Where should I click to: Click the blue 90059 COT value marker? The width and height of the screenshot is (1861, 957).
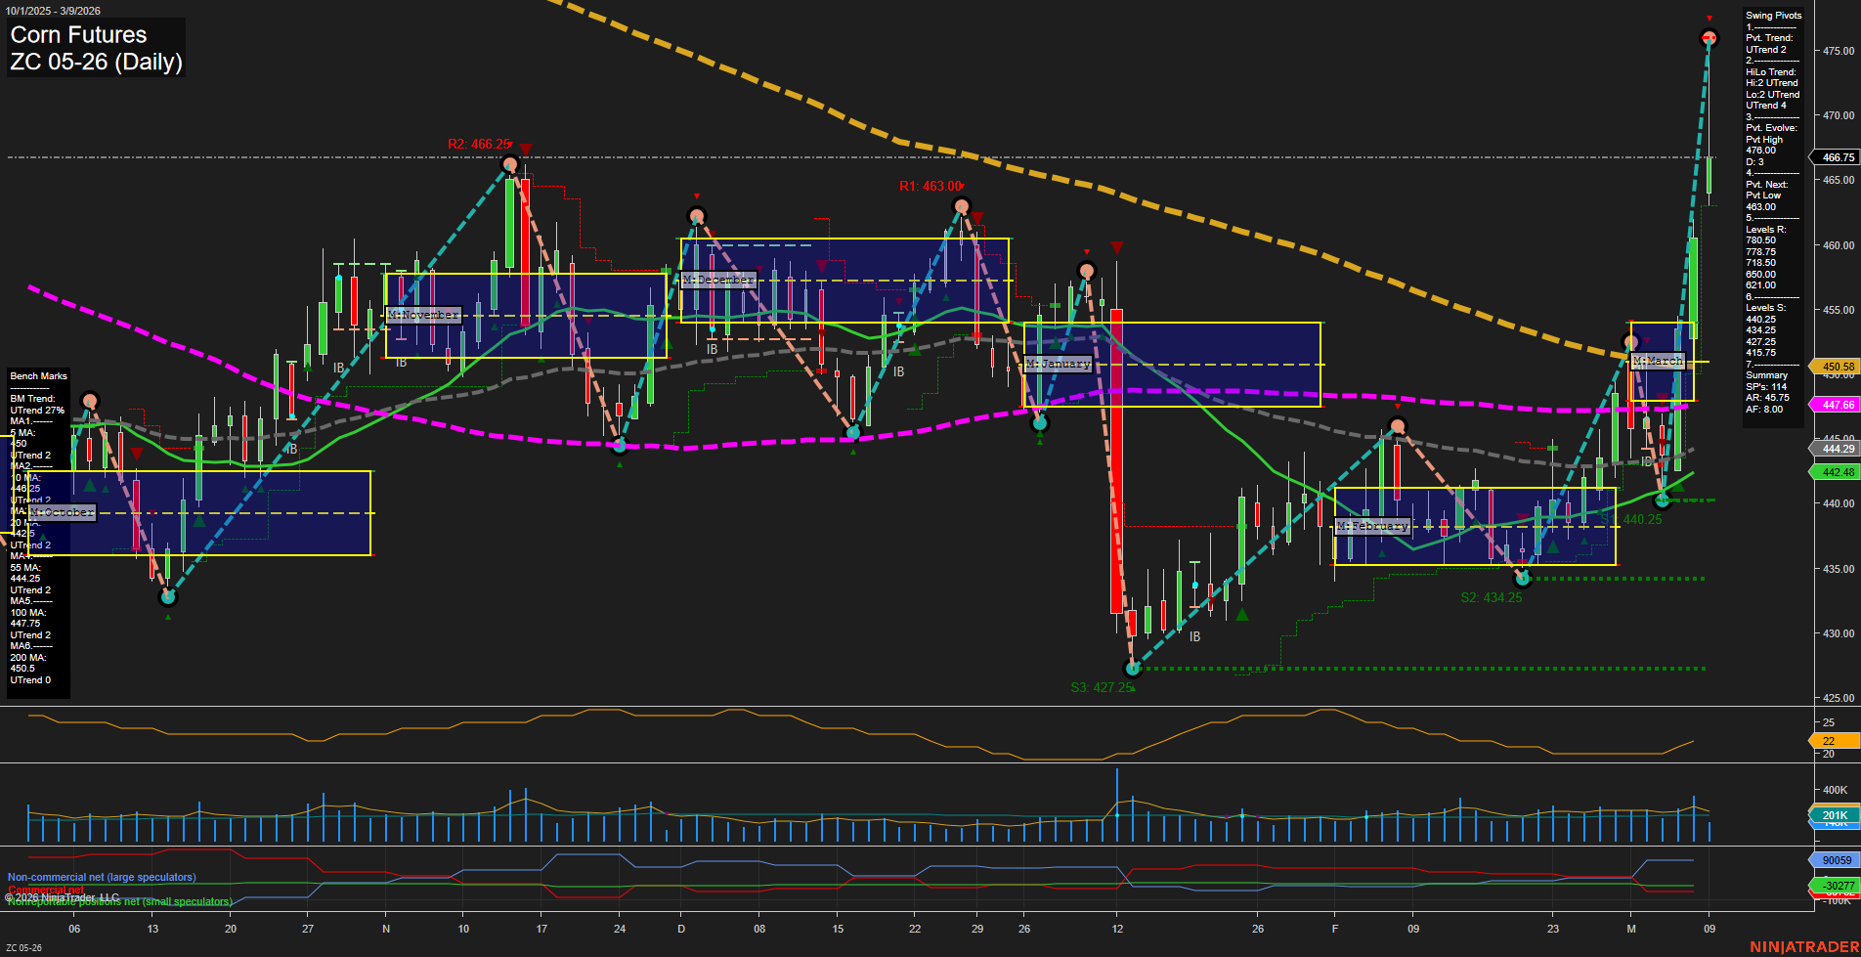[x=1833, y=858]
